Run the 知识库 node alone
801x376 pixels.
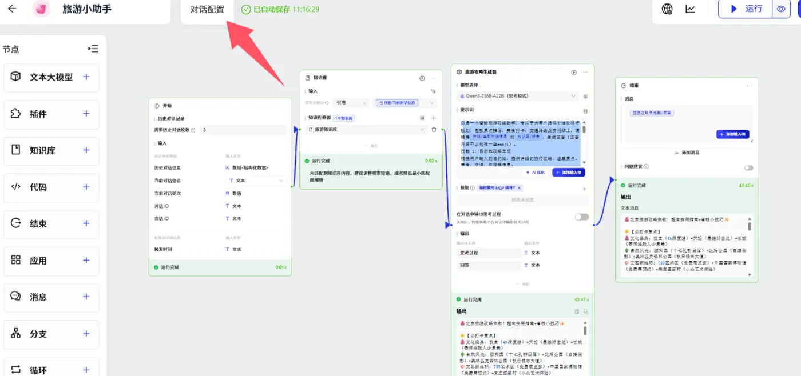point(422,78)
